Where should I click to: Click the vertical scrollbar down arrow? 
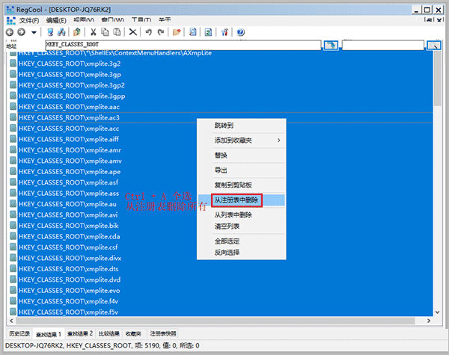437,312
